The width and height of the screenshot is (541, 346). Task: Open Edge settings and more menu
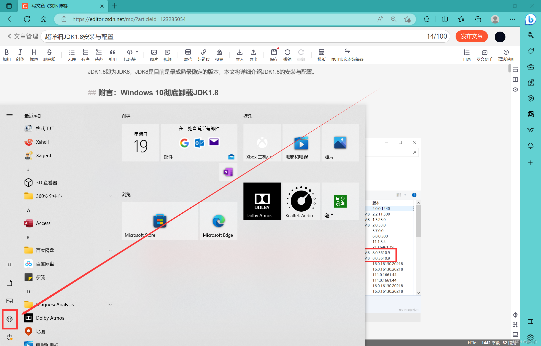[x=512, y=19]
